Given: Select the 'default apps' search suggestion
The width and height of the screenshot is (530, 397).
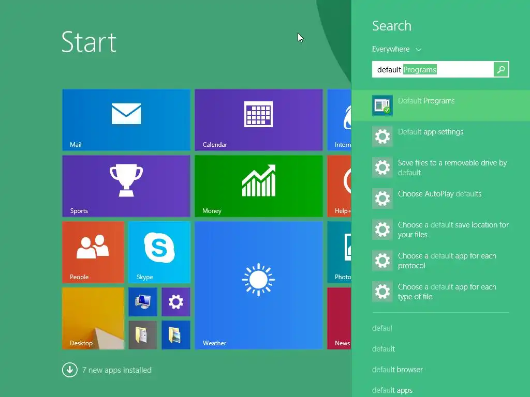Looking at the screenshot, I should 392,390.
